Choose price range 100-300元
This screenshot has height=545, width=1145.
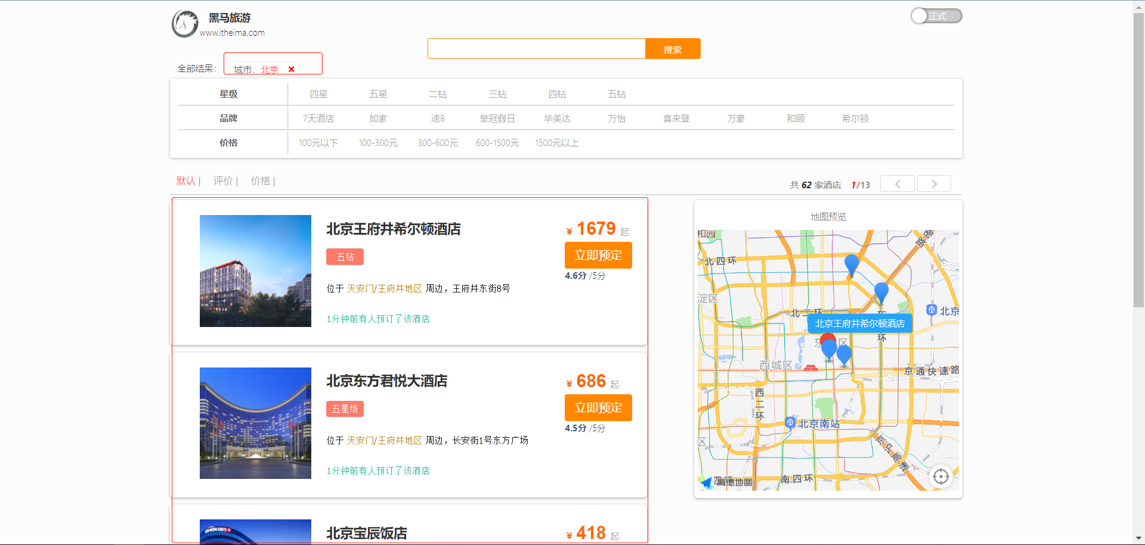[x=378, y=143]
